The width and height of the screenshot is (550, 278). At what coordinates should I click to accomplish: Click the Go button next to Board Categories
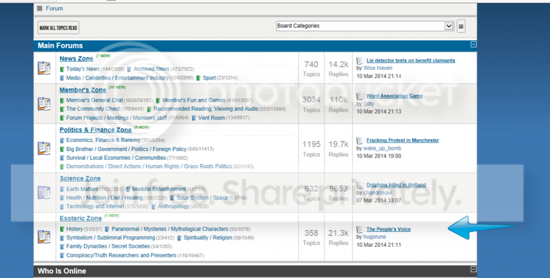pos(461,26)
